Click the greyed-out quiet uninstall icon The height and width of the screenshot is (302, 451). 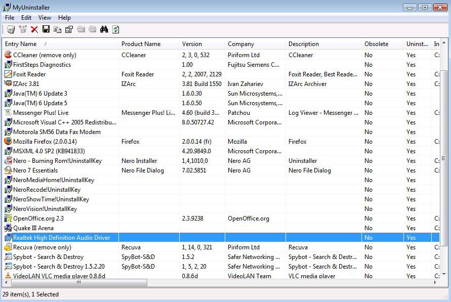(23, 29)
